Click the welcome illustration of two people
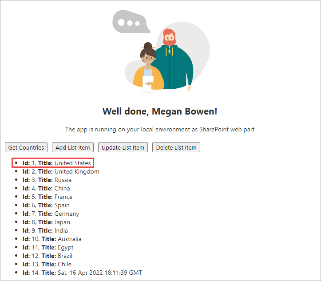The height and width of the screenshot is (281, 321). tap(161, 51)
